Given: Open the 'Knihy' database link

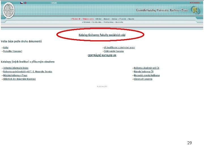Looking at the screenshot, I should tap(6, 48).
